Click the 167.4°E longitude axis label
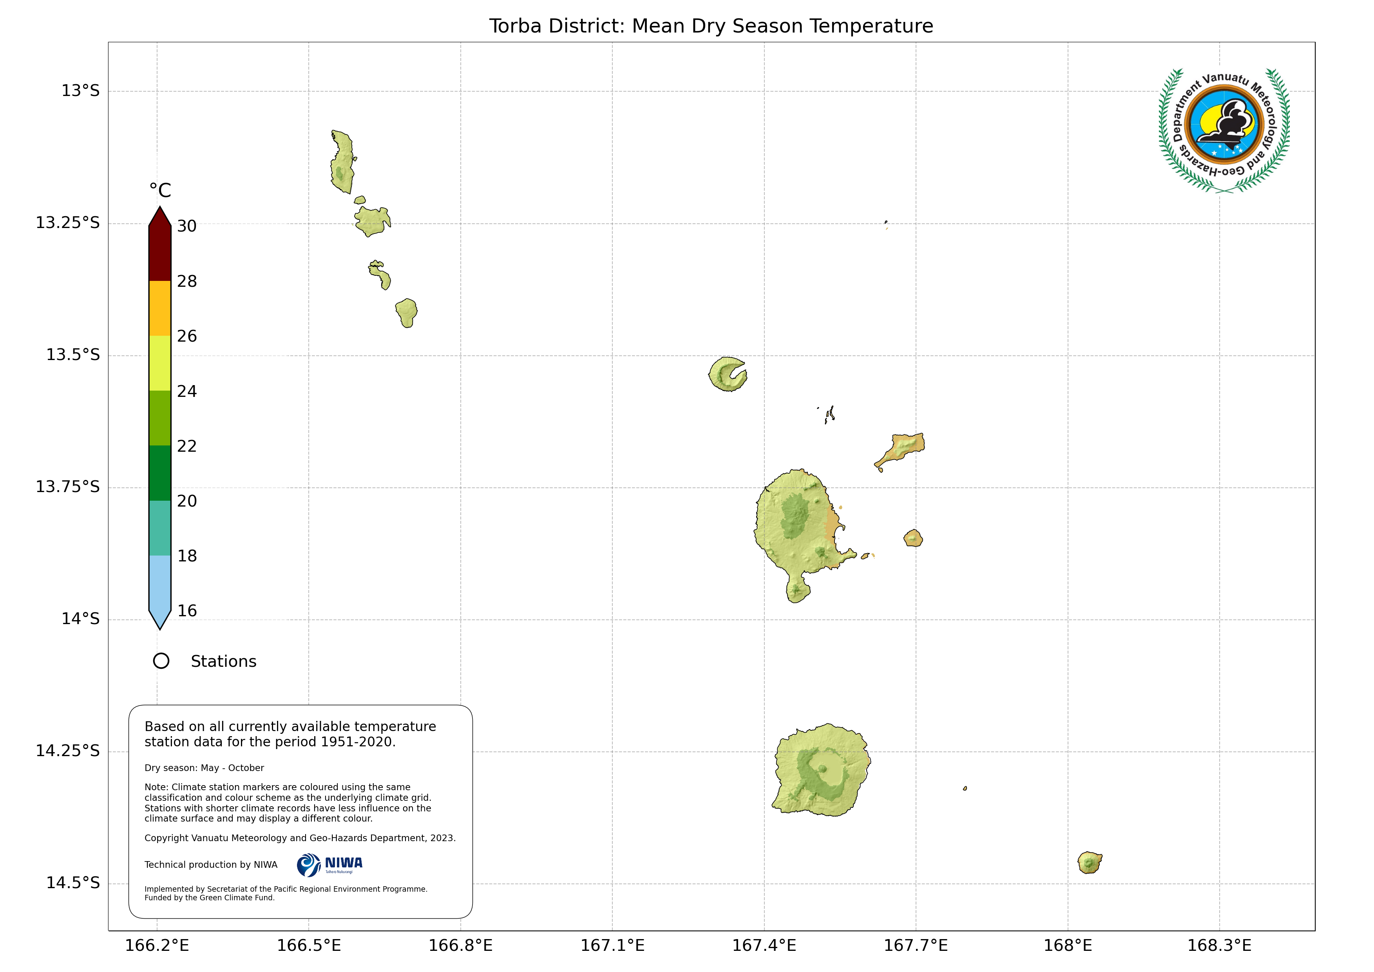 [764, 946]
